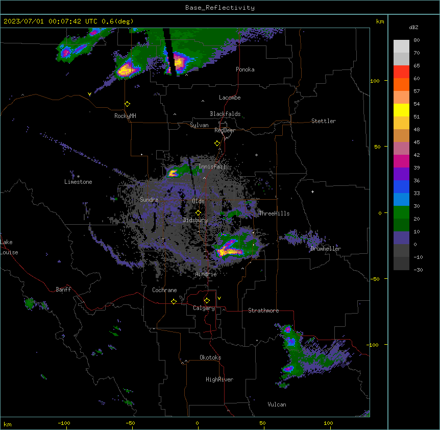Image resolution: width=440 pixels, height=430 pixels.
Task: Select the yellow 51-54 dBZ legend swatch
Action: 401,110
